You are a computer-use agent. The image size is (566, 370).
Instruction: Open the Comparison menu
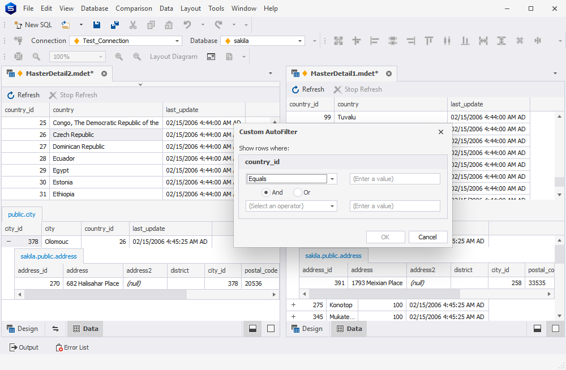point(134,8)
